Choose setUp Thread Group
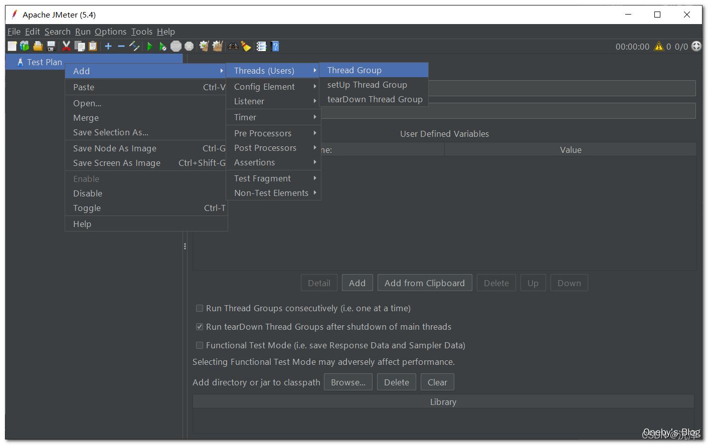The image size is (708, 445). pos(374,85)
